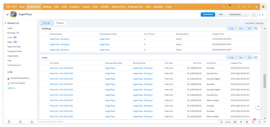
Task: Open the setup tools icon
Action: (x=249, y=7)
